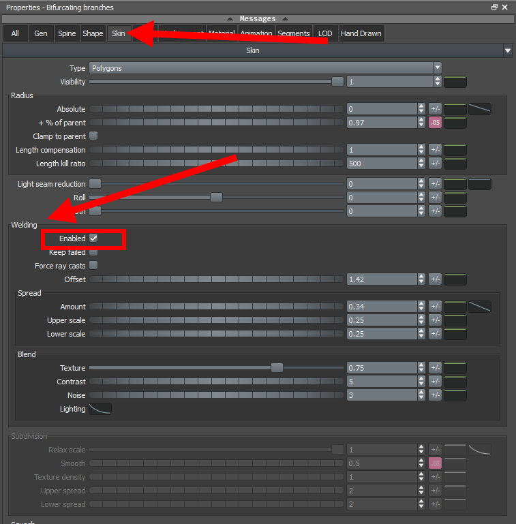Click the pink .05 variance for % of parent
The width and height of the screenshot is (516, 524).
click(x=435, y=123)
